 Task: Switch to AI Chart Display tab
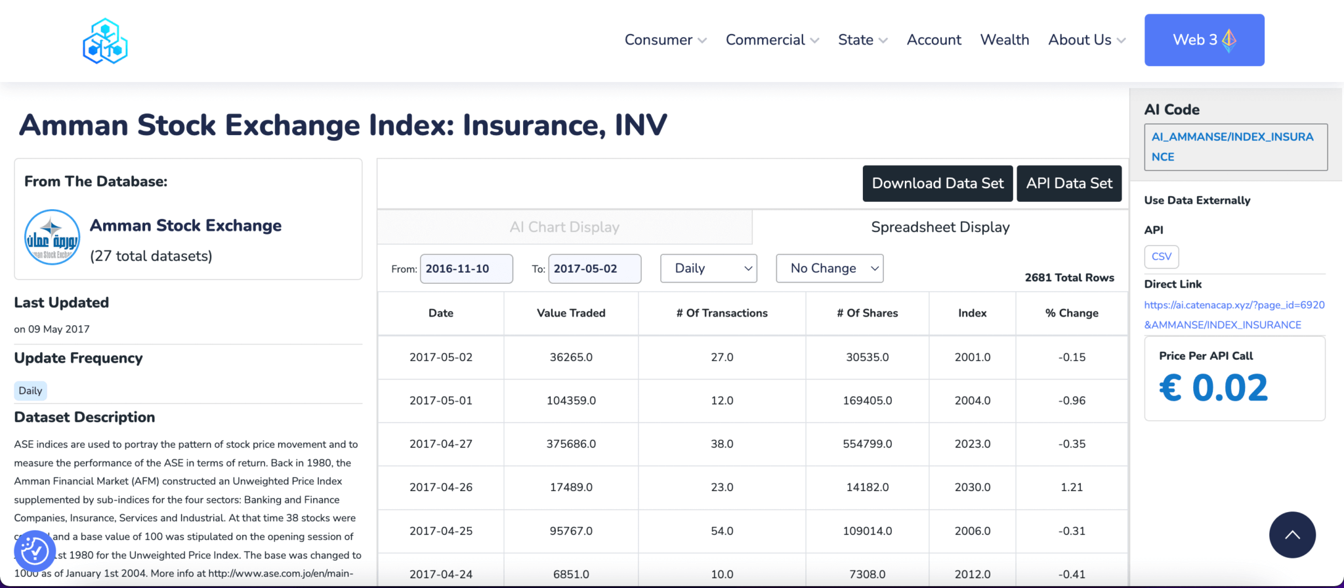click(564, 227)
